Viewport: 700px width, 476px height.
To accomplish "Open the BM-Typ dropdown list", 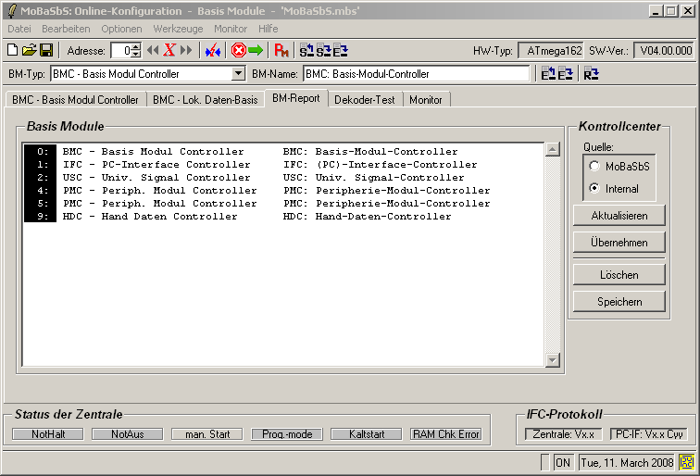I will pyautogui.click(x=238, y=74).
